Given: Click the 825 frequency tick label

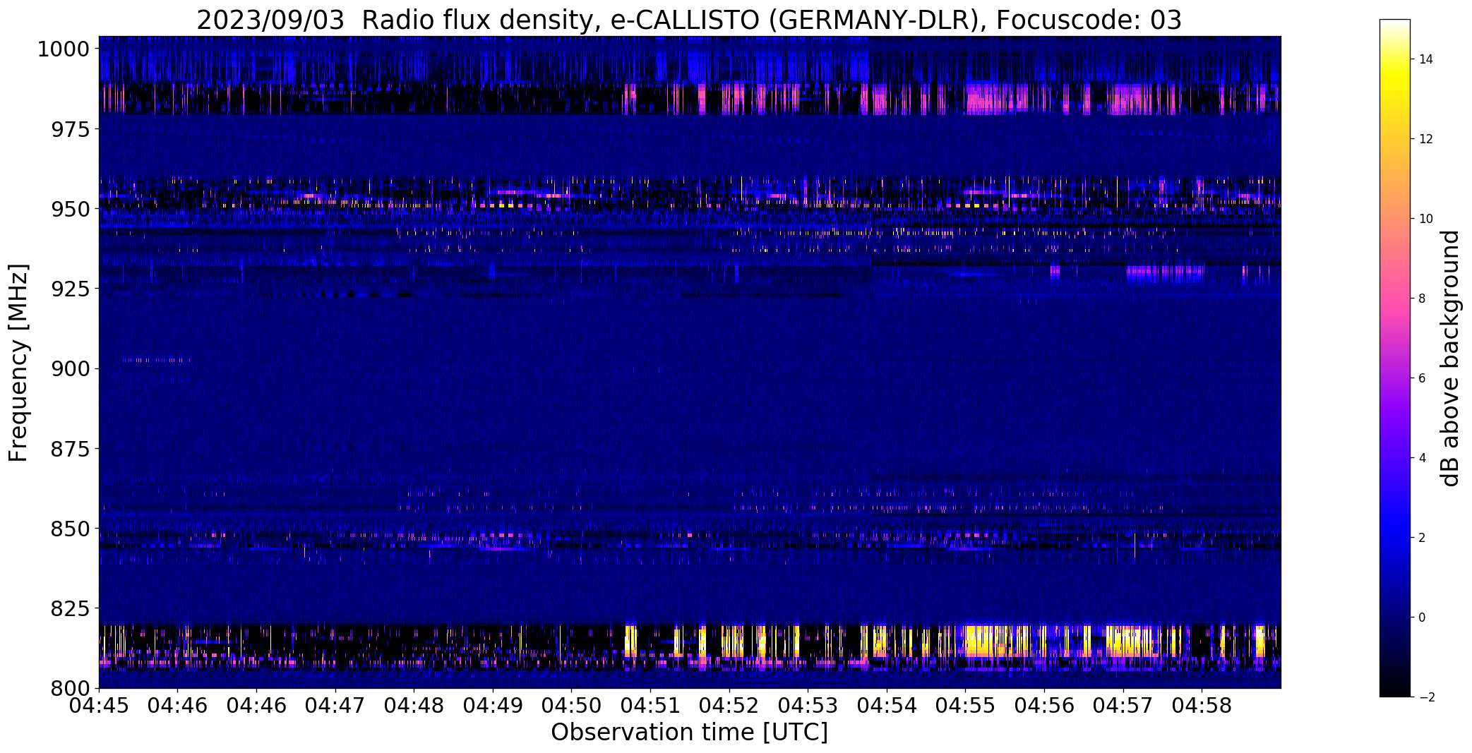Looking at the screenshot, I should pos(70,608).
